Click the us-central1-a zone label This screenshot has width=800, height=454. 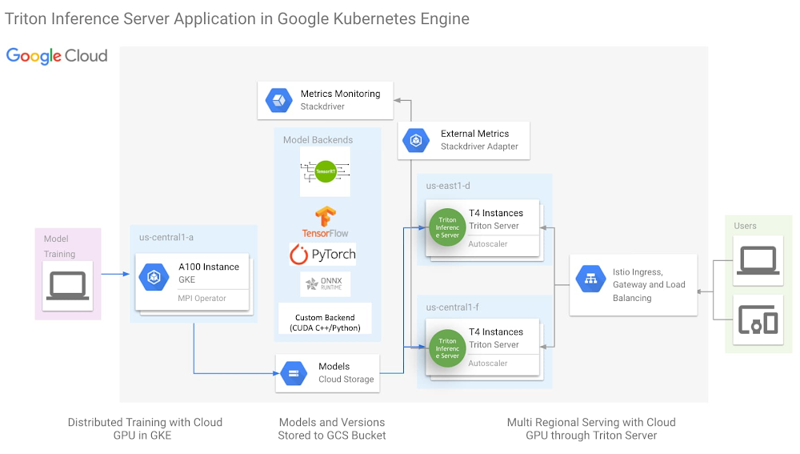click(x=166, y=237)
